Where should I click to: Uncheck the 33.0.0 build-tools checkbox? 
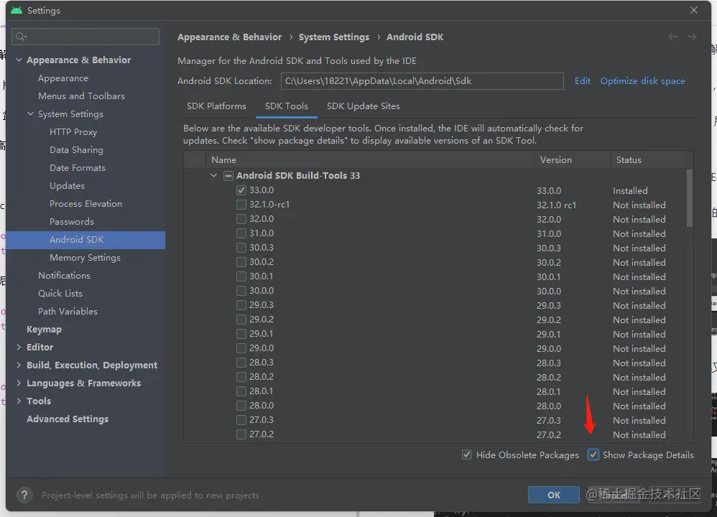pos(241,190)
